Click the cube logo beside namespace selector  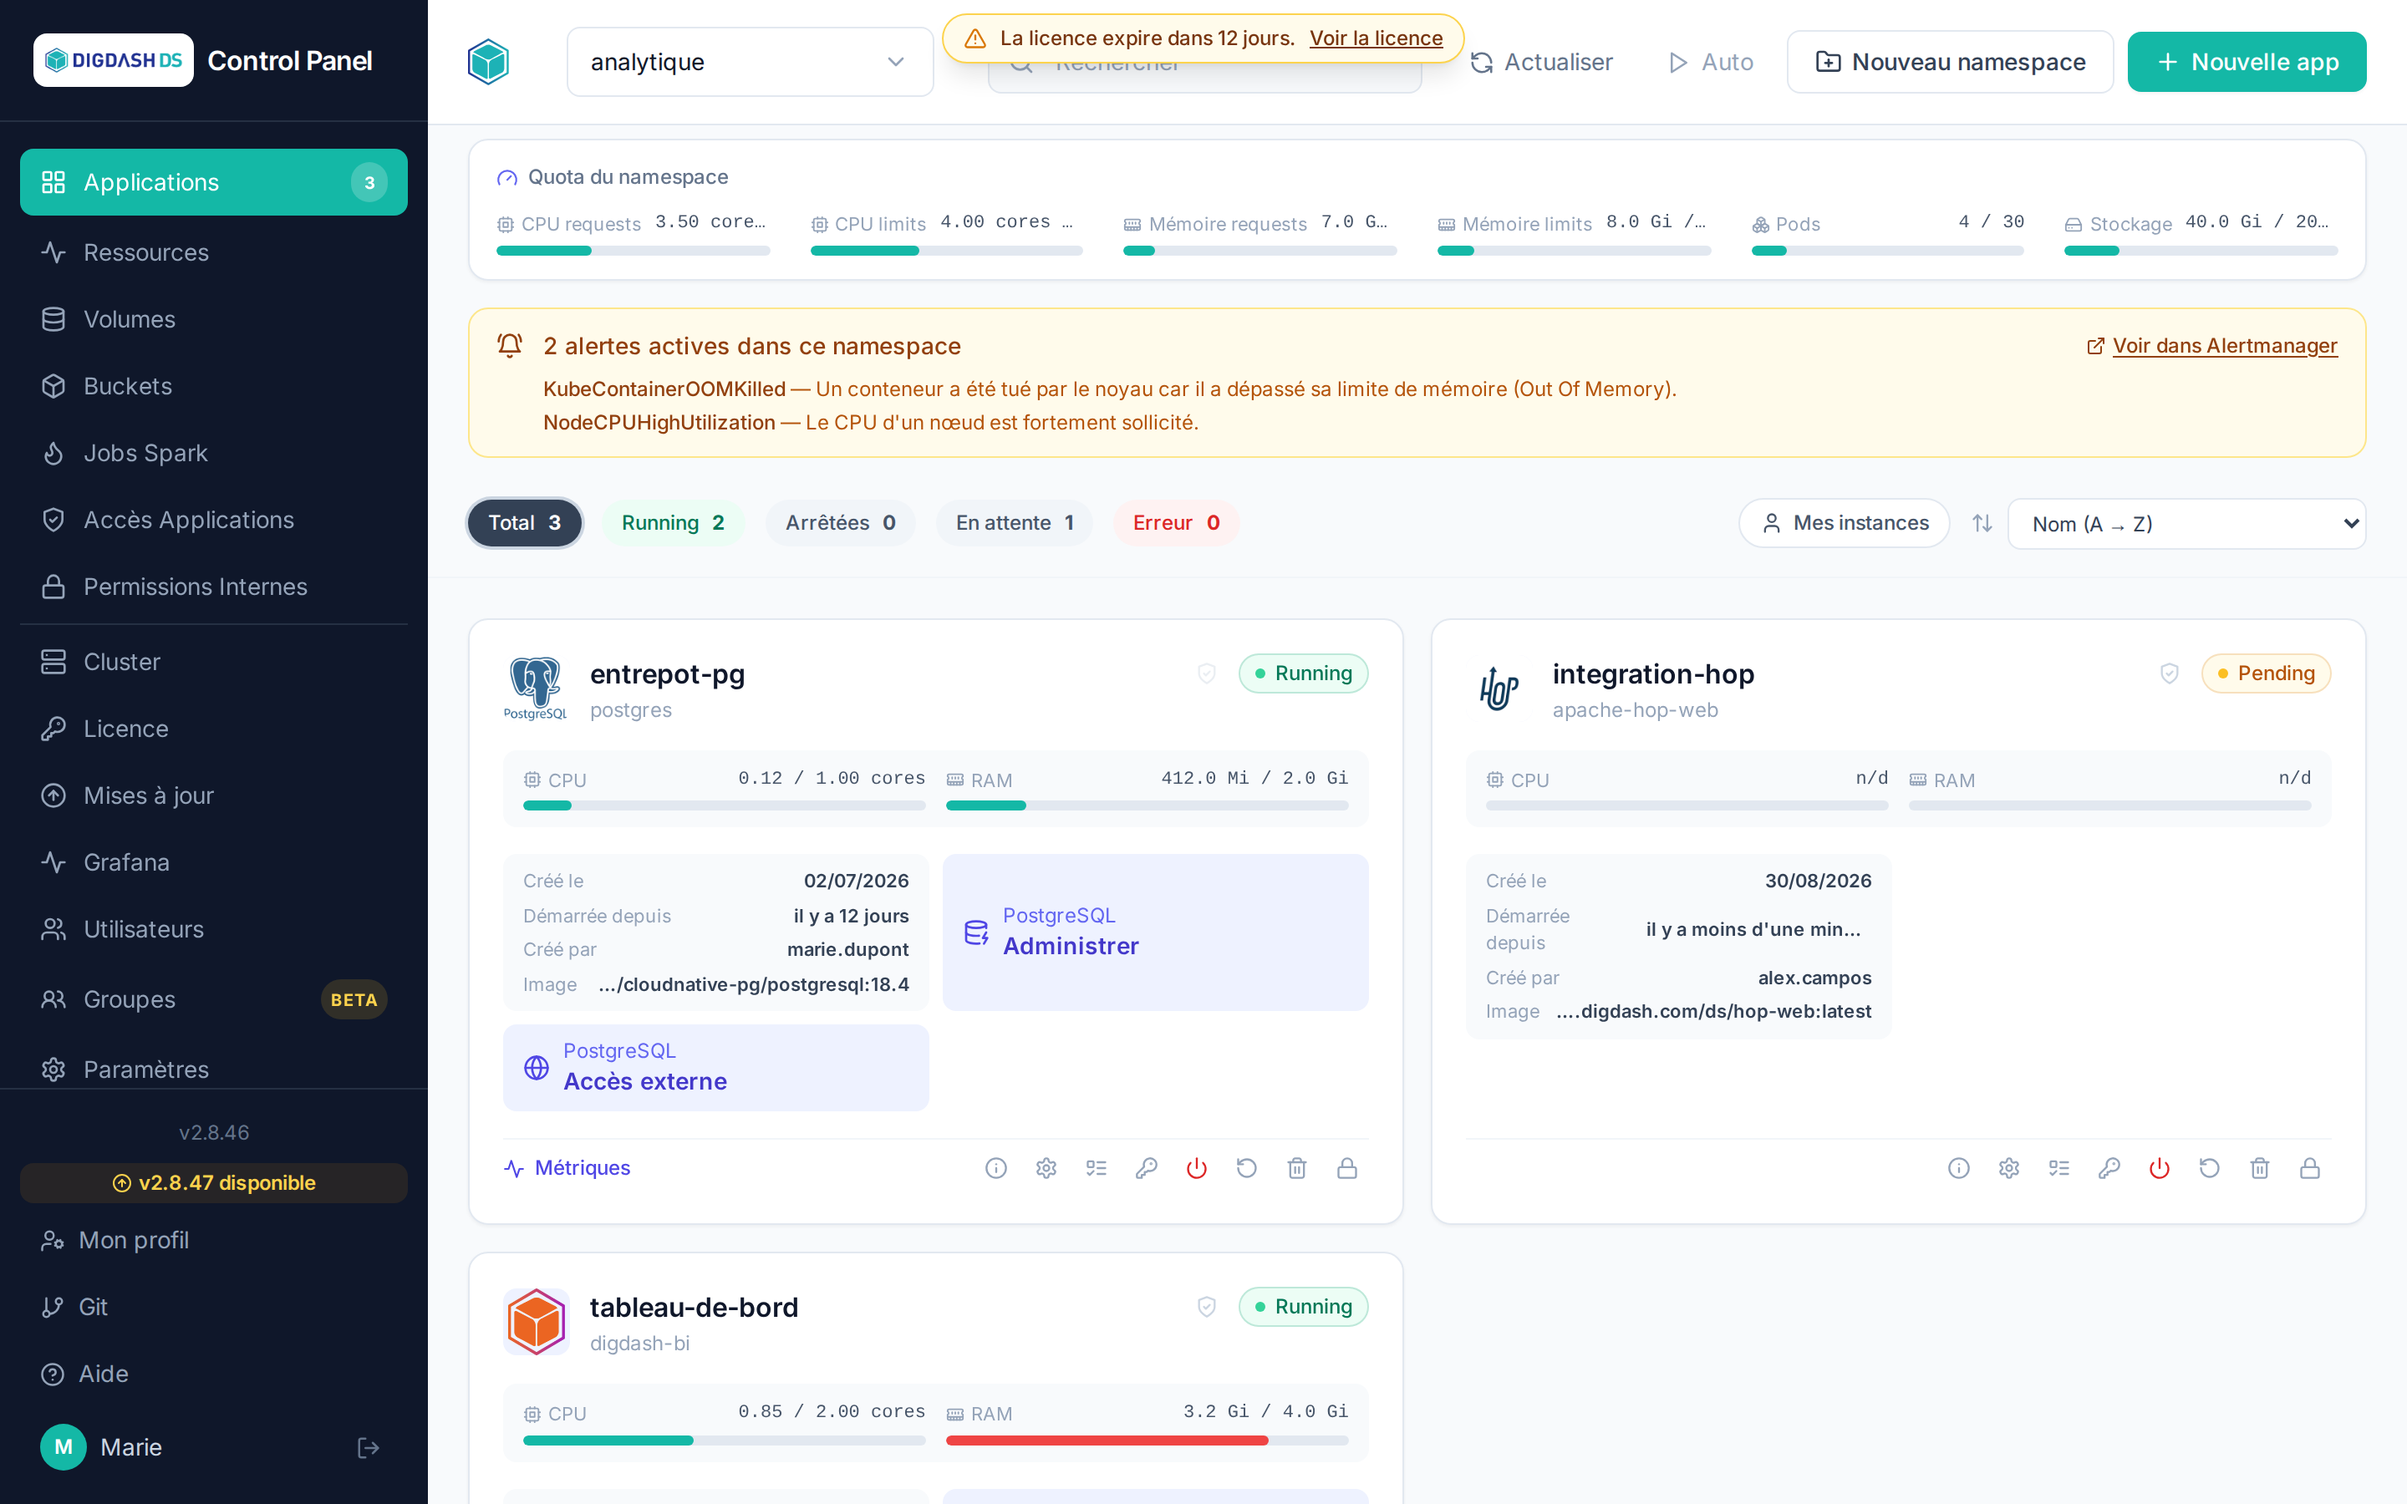(488, 62)
